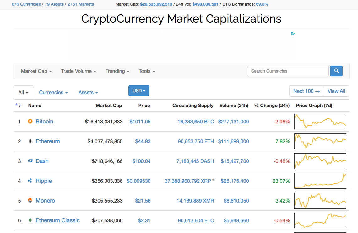Open Ripple 7d price graph thumbnail

click(x=320, y=181)
